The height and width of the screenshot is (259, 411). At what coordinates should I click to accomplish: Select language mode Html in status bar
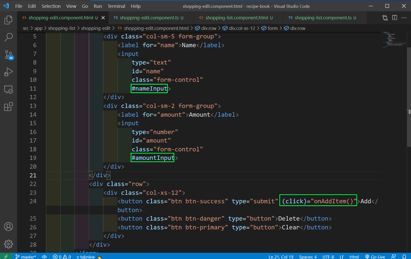[x=354, y=257]
